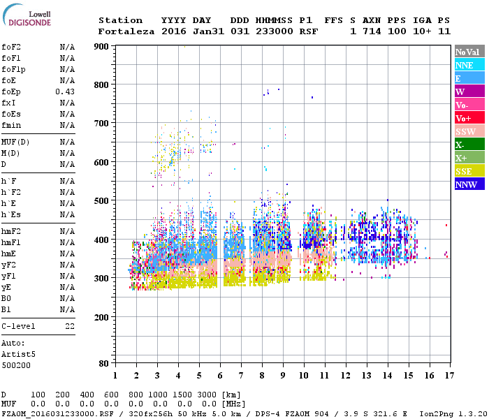Click the M(D) parameter label
Viewport: 489px width, 419px height.
coord(10,154)
